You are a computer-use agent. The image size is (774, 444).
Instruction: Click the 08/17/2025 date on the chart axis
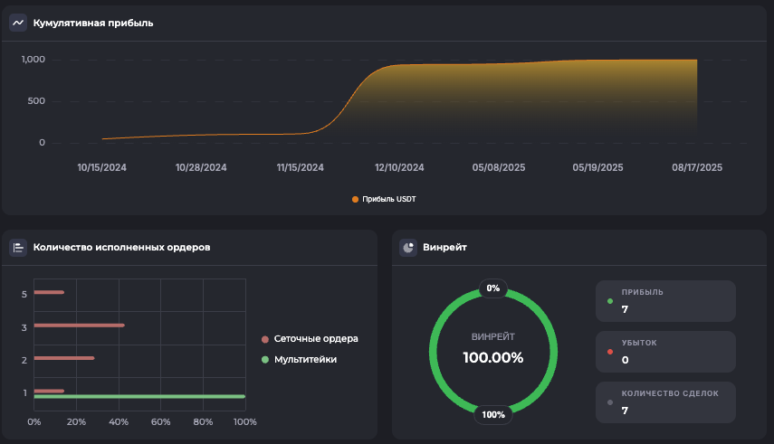[697, 167]
